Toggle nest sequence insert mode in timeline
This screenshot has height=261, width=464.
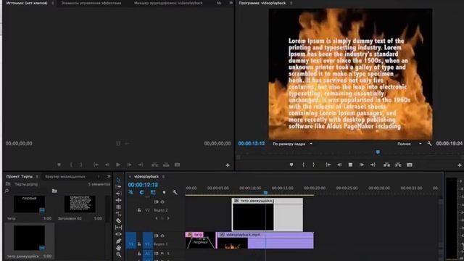click(x=131, y=192)
